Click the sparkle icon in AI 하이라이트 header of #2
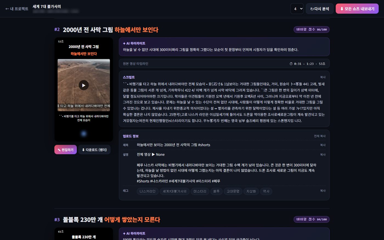The width and height of the screenshot is (384, 240). coord(124,43)
